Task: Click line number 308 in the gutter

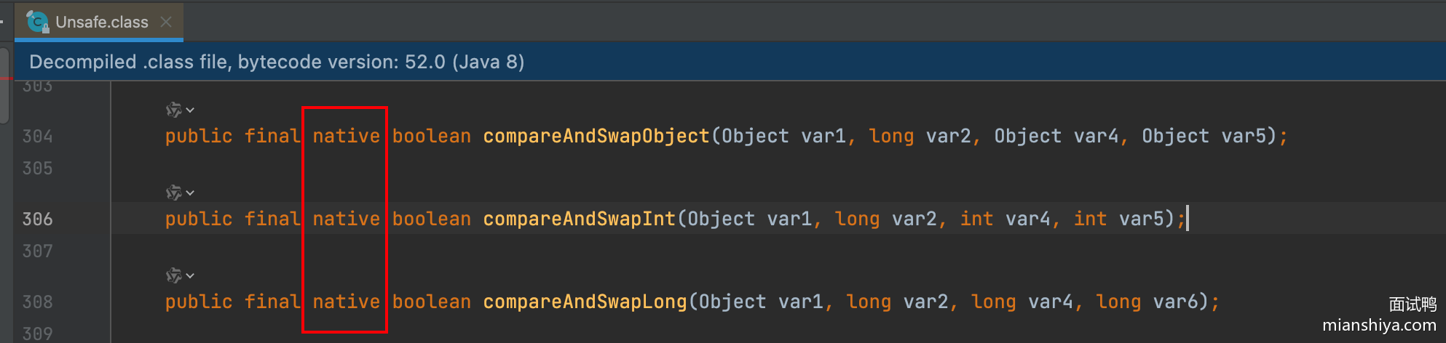Action: click(x=37, y=302)
